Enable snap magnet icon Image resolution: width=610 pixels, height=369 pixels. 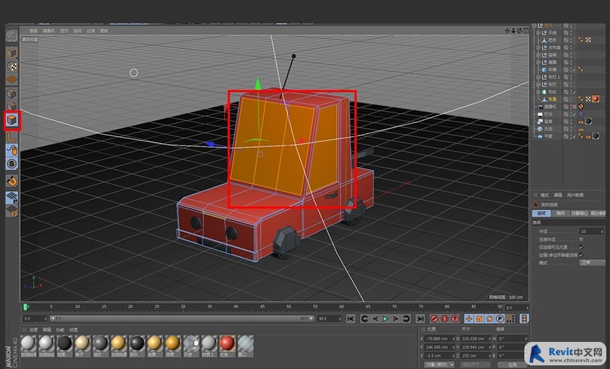[12, 181]
